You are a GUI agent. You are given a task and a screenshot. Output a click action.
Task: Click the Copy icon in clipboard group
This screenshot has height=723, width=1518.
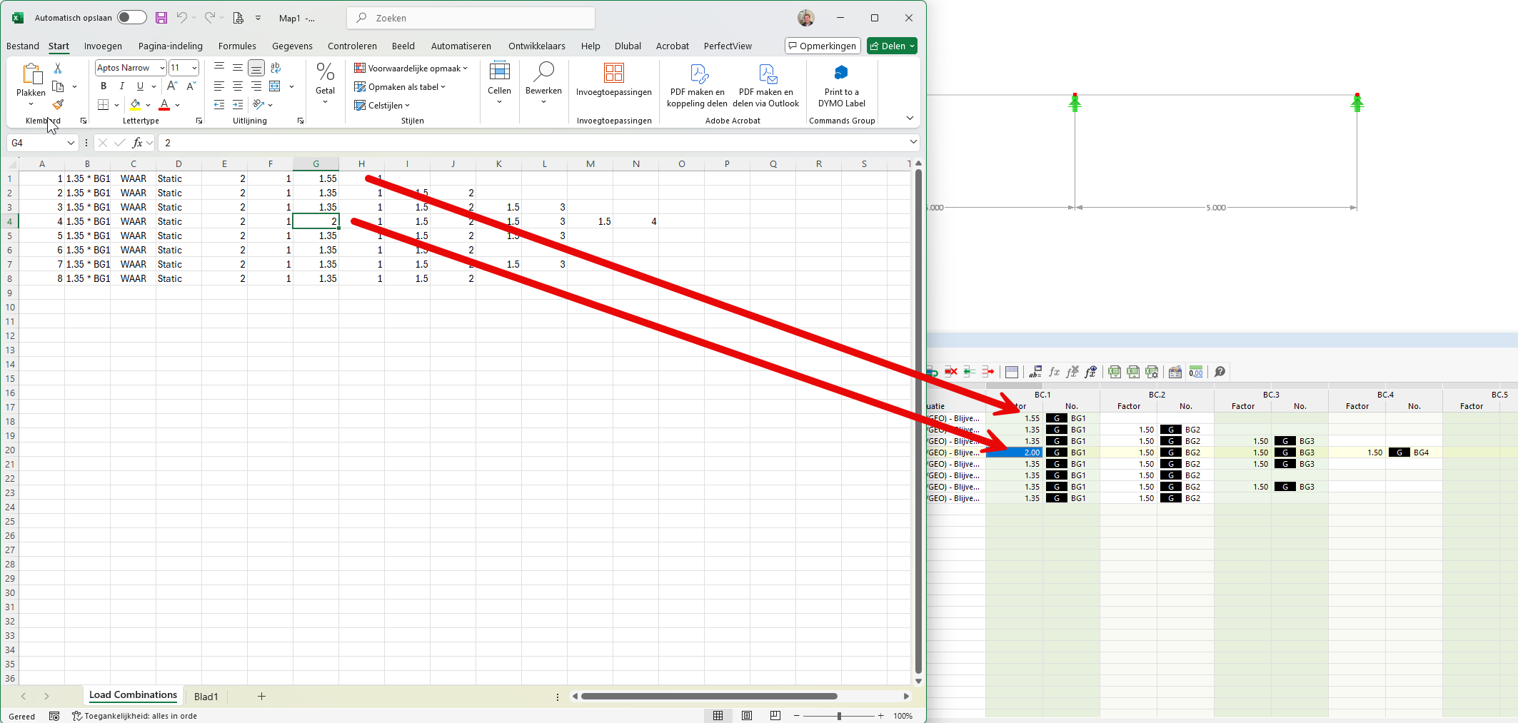[58, 86]
